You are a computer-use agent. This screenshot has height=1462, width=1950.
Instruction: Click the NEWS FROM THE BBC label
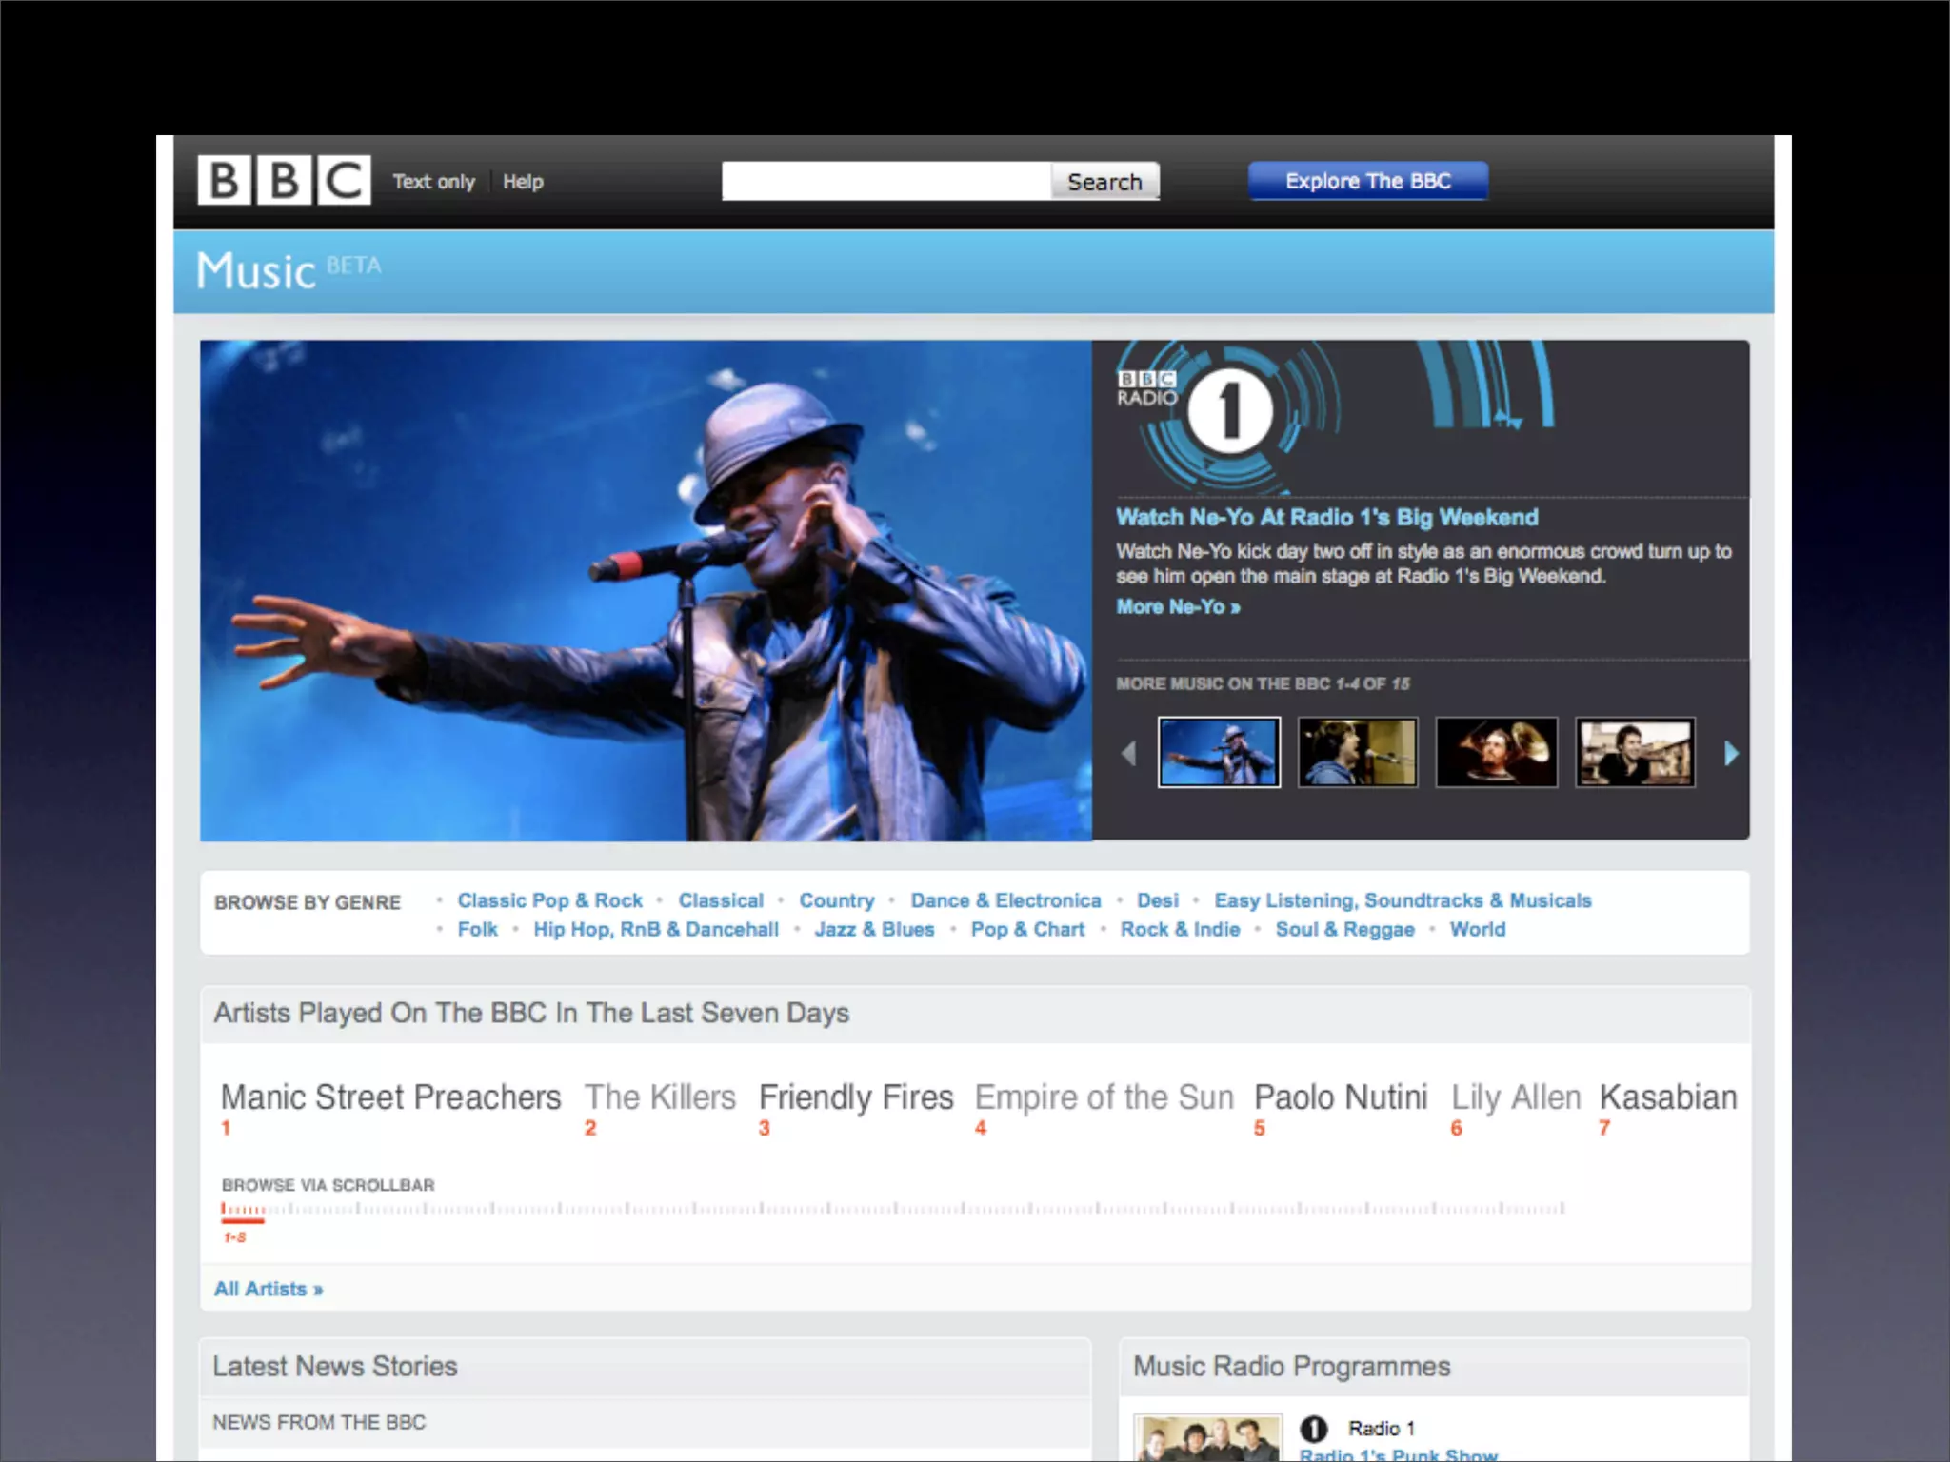319,1422
